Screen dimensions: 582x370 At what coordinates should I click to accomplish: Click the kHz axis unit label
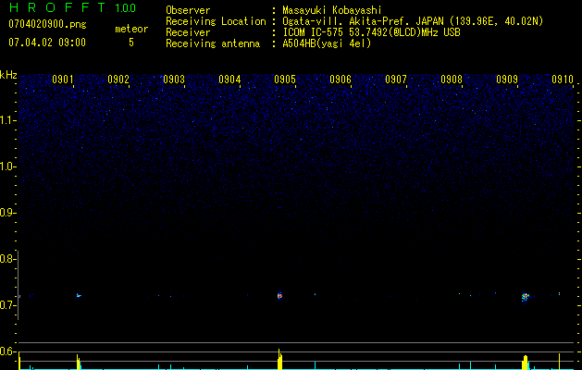[8, 75]
